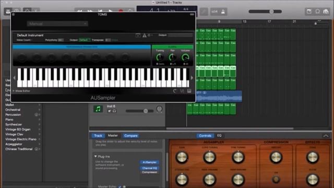Open the AUSampler gear settings menu

coord(150,35)
